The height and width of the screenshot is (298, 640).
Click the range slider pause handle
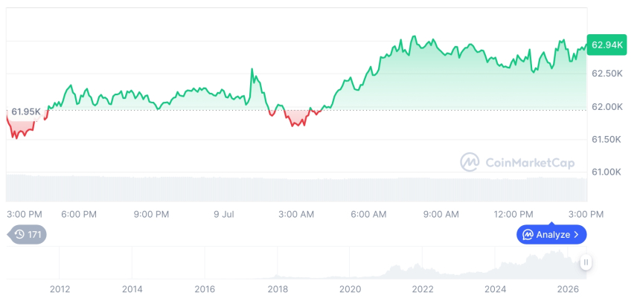pyautogui.click(x=586, y=262)
